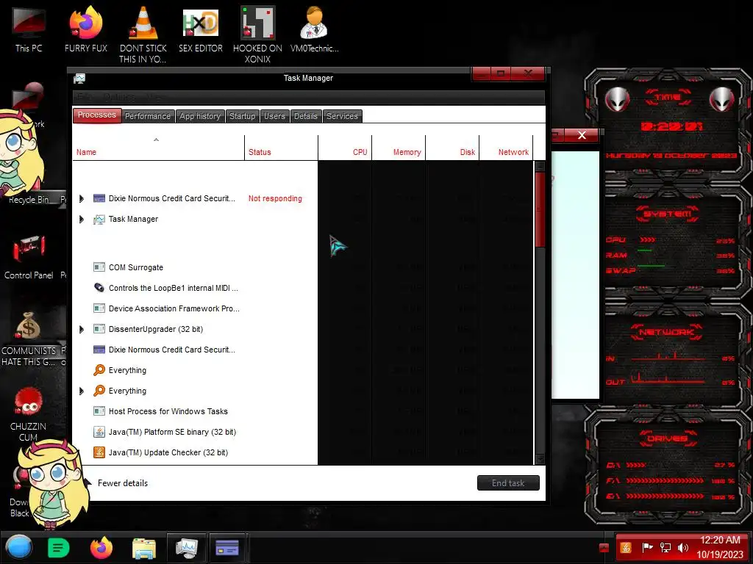
Task: Open the volume speaker tray icon
Action: click(x=683, y=548)
